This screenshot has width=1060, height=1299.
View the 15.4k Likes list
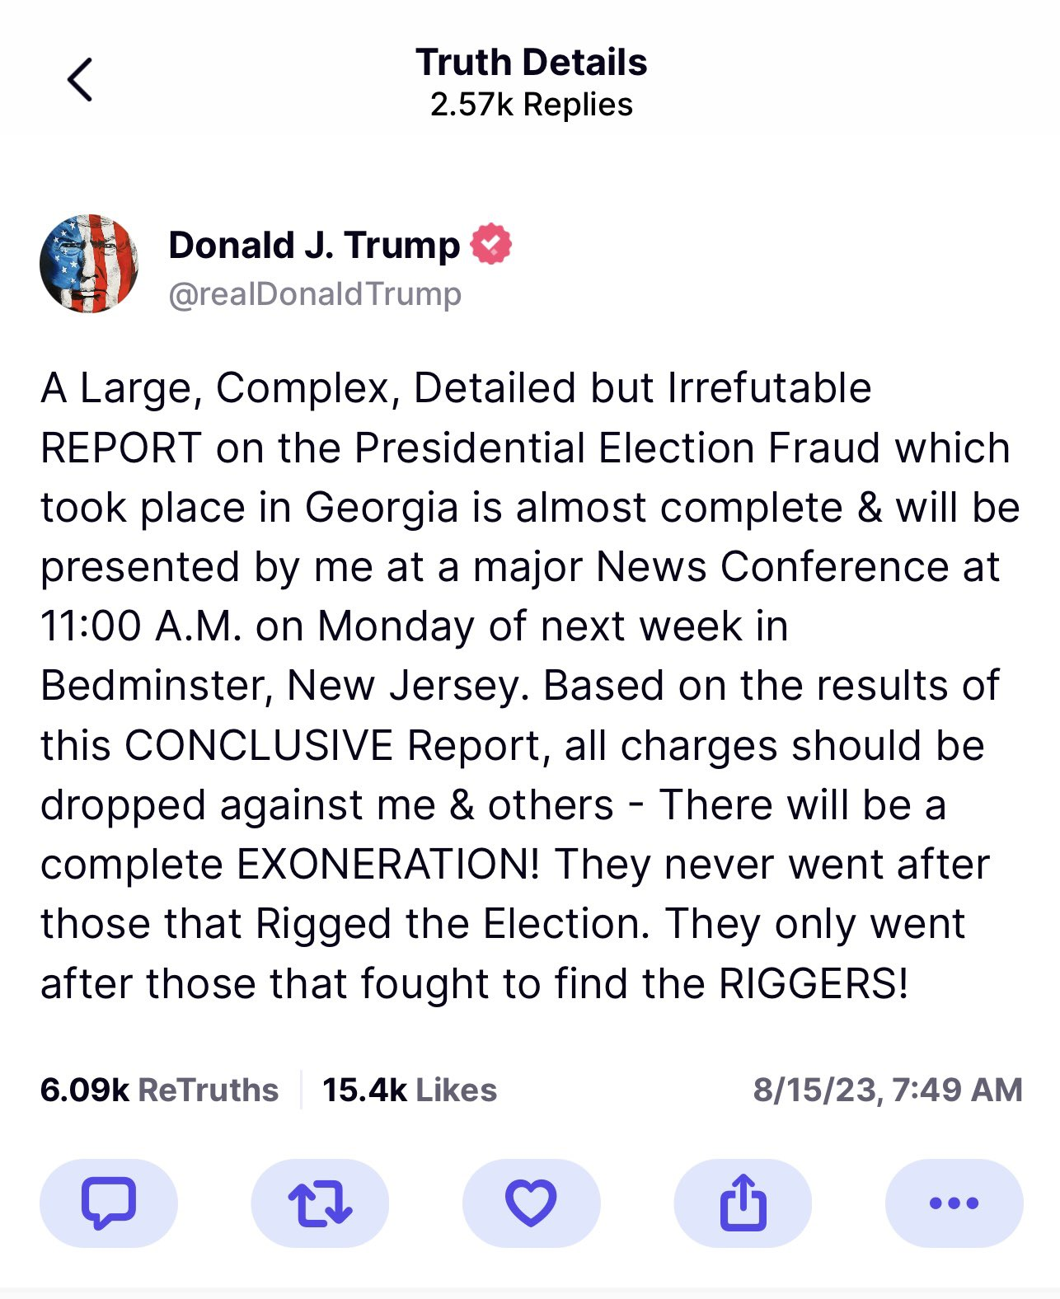coord(410,1090)
